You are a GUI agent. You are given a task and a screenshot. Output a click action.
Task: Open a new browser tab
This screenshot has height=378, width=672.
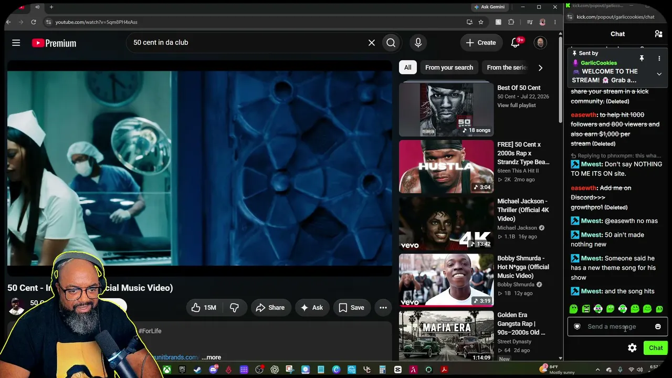point(51,7)
